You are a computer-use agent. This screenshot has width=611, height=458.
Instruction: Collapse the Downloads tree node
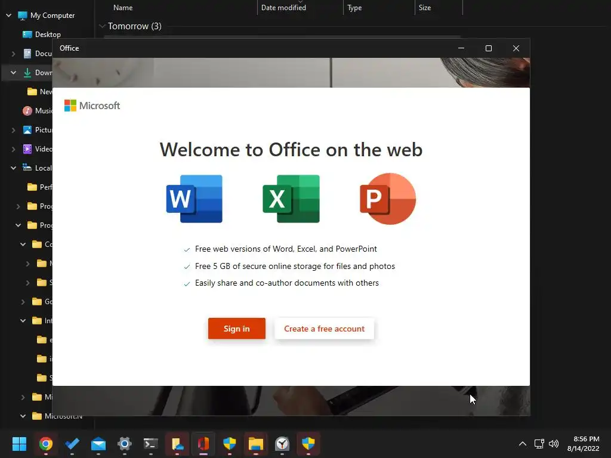point(13,72)
